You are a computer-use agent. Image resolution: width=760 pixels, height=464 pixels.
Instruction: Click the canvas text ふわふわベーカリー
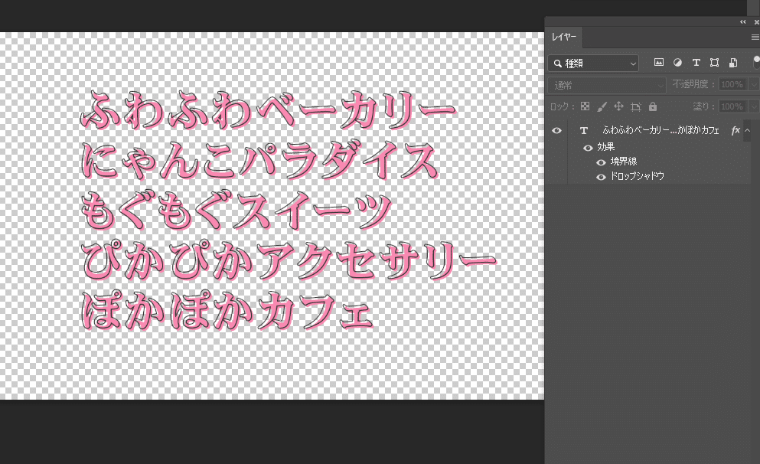tap(268, 110)
